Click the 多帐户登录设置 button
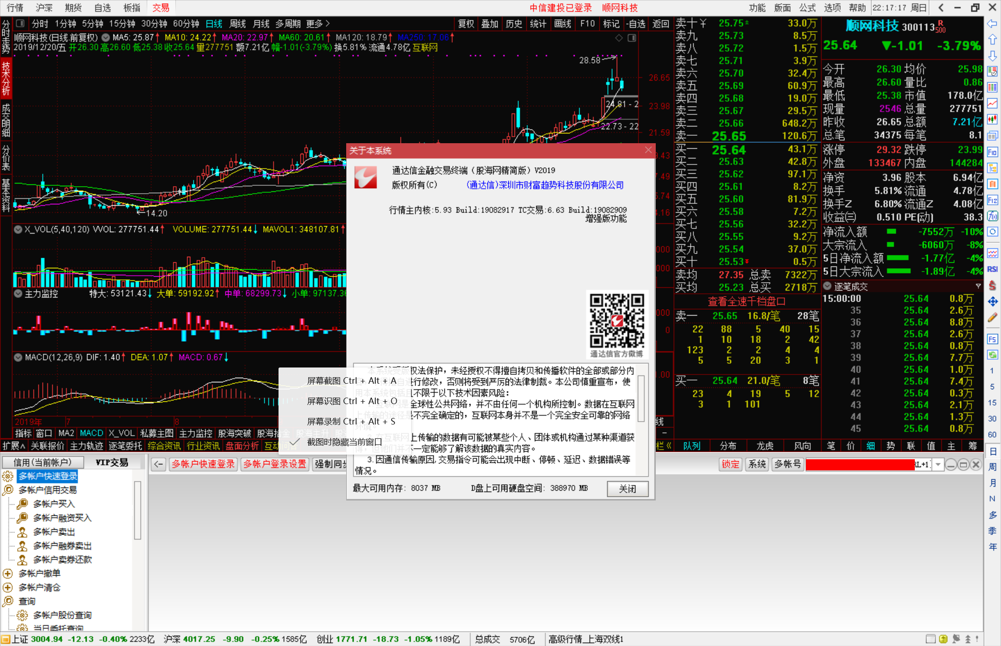Image resolution: width=1001 pixels, height=646 pixels. (x=275, y=464)
